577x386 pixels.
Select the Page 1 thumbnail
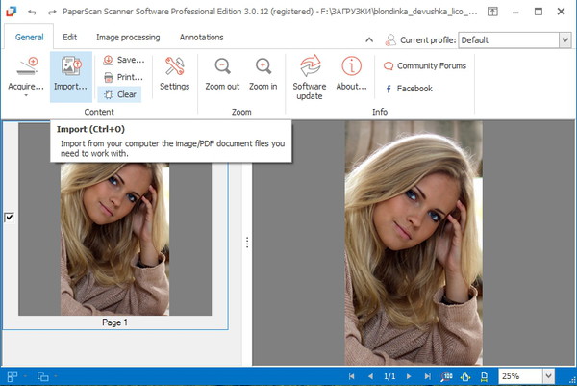(114, 239)
